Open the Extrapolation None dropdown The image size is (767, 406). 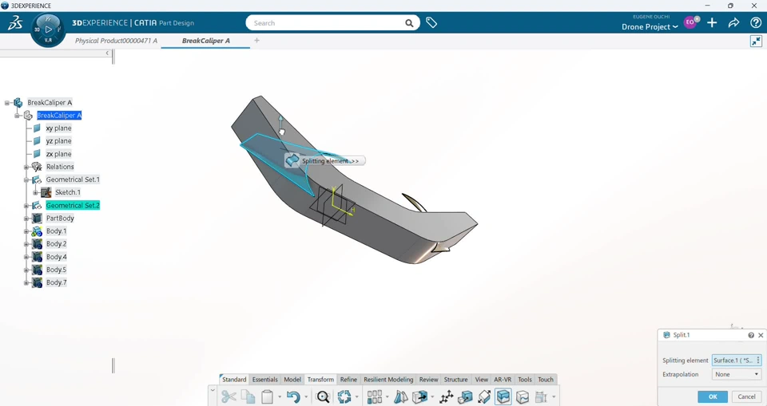click(736, 374)
